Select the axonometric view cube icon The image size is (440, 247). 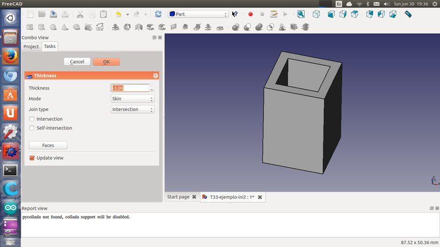(317, 14)
